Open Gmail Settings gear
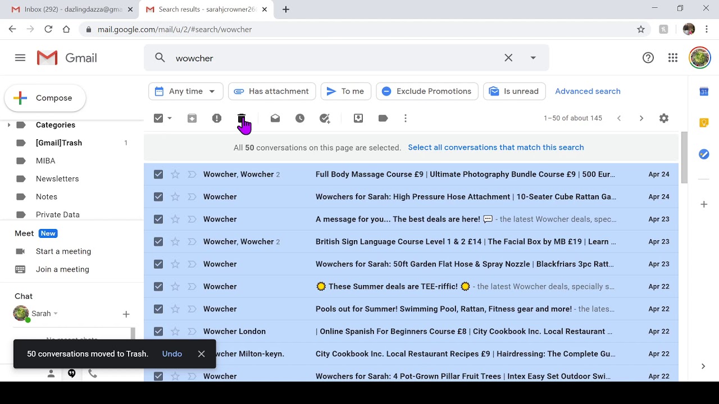Image resolution: width=719 pixels, height=404 pixels. coord(664,118)
